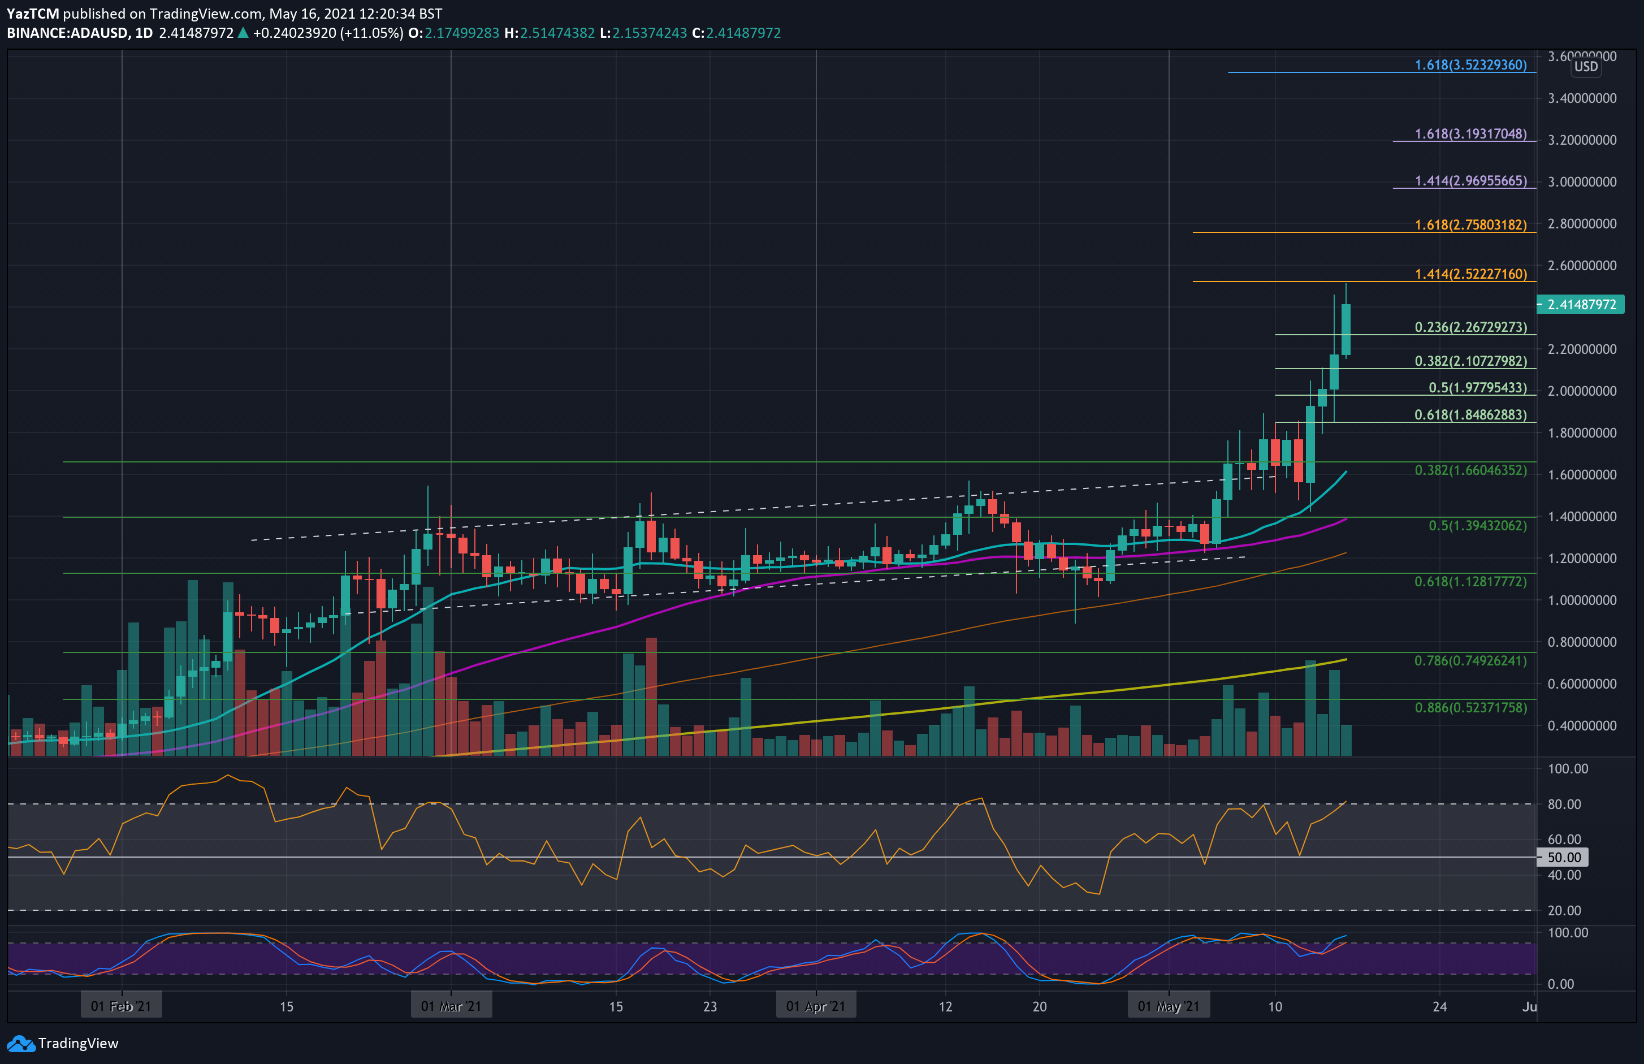
Task: Click the 3.40000000 price axis label
Action: (1582, 98)
